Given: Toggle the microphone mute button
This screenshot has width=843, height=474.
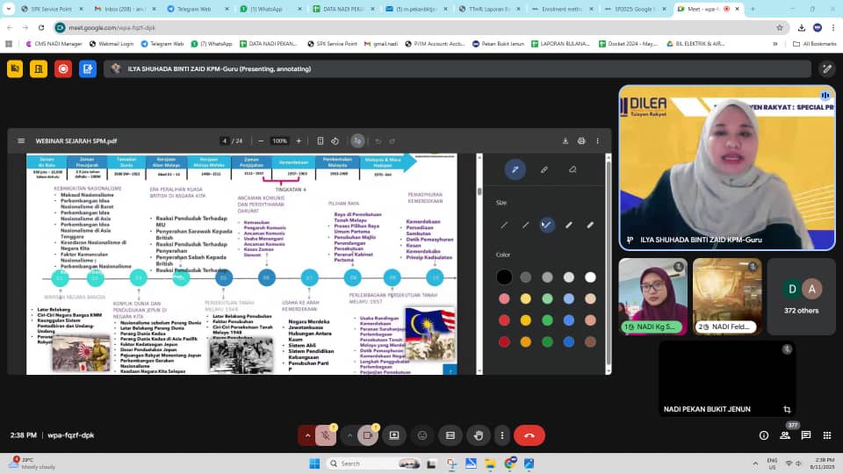Looking at the screenshot, I should click(326, 434).
